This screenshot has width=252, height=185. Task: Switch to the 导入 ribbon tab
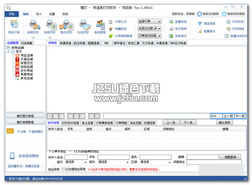click(39, 14)
